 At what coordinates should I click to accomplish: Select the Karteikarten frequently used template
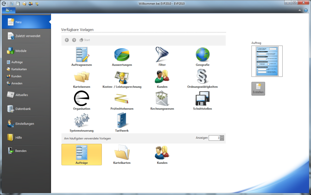coord(122,155)
